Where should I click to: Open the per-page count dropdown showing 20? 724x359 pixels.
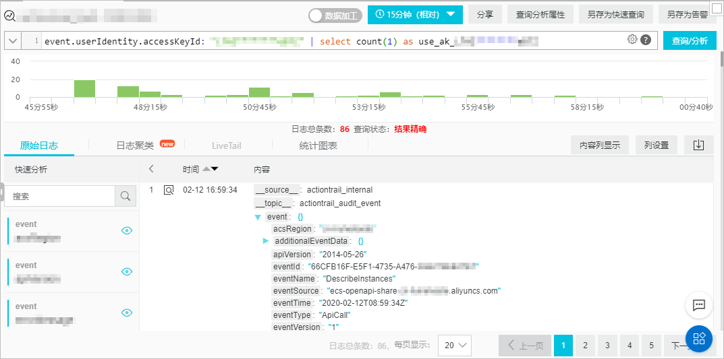454,345
